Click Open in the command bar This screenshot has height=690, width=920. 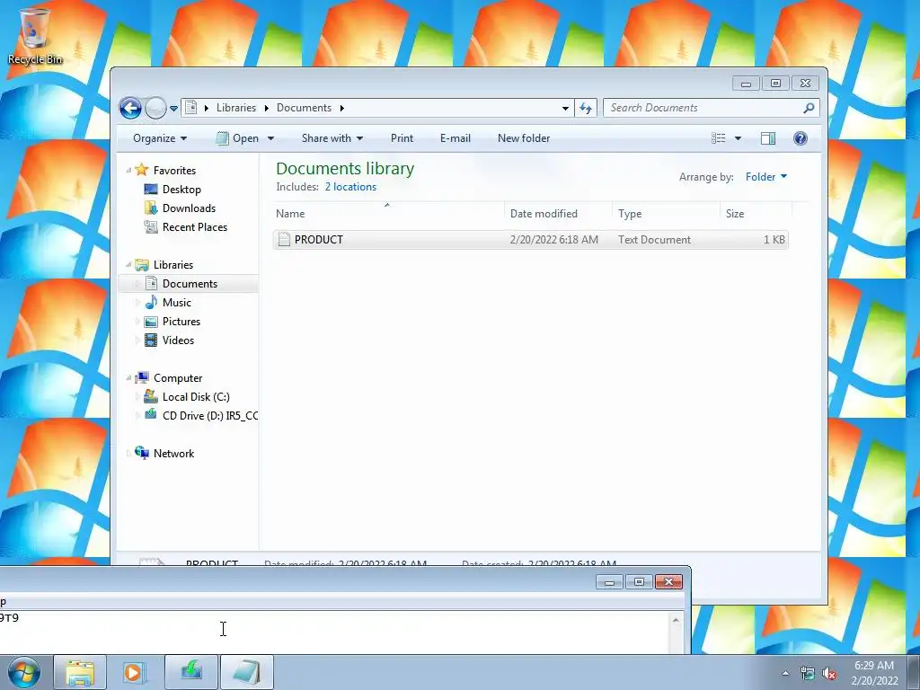[237, 138]
